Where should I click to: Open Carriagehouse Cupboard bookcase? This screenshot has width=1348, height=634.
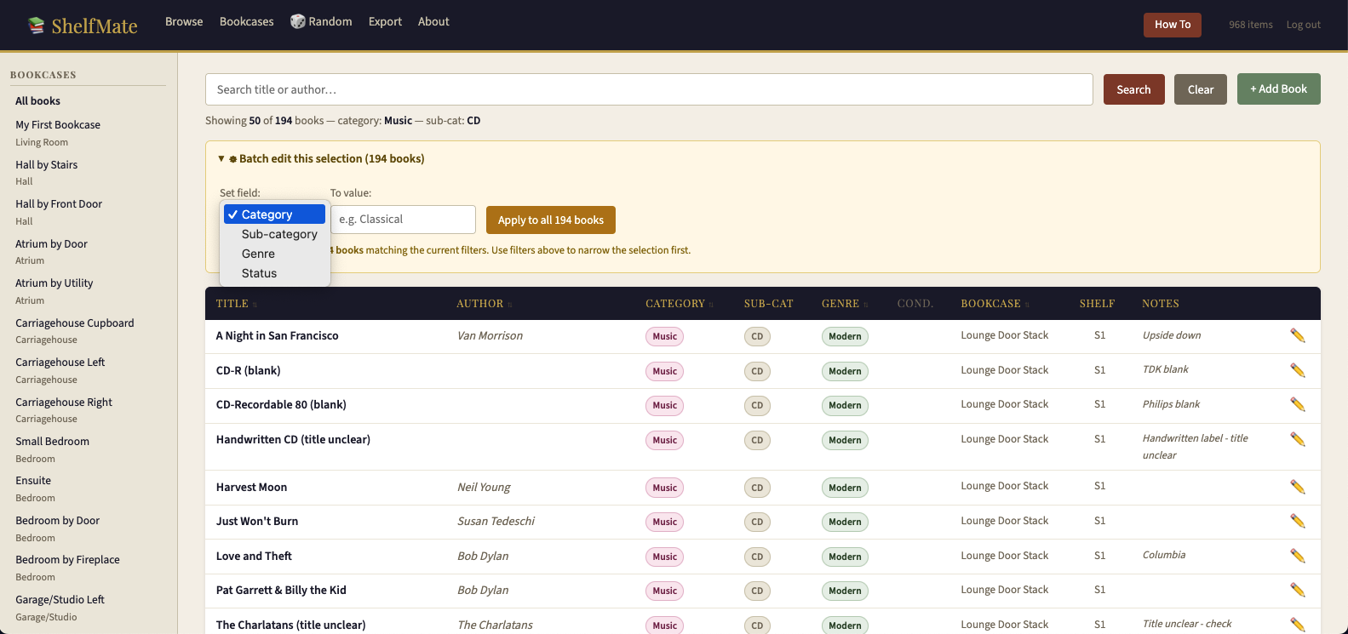click(x=74, y=323)
